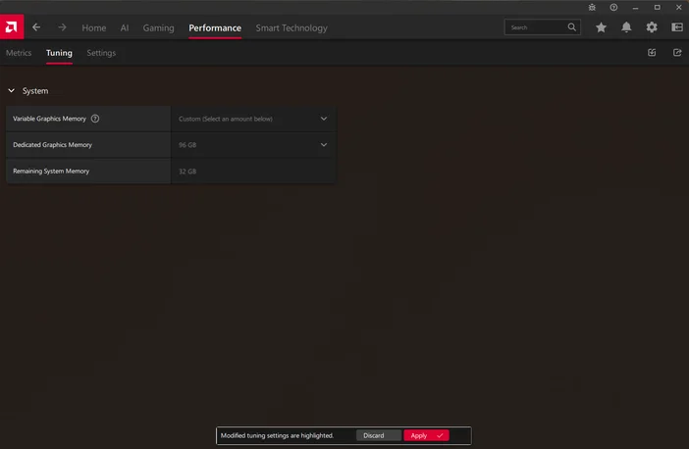This screenshot has height=449, width=689.
Task: Open favorites with the star icon
Action: [x=601, y=27]
